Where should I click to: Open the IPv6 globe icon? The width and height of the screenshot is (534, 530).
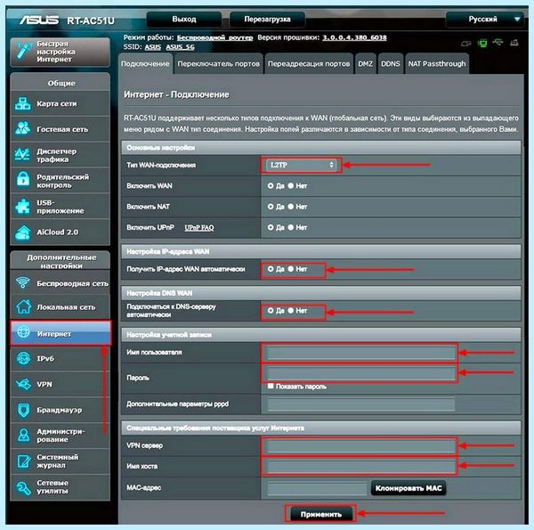click(23, 359)
